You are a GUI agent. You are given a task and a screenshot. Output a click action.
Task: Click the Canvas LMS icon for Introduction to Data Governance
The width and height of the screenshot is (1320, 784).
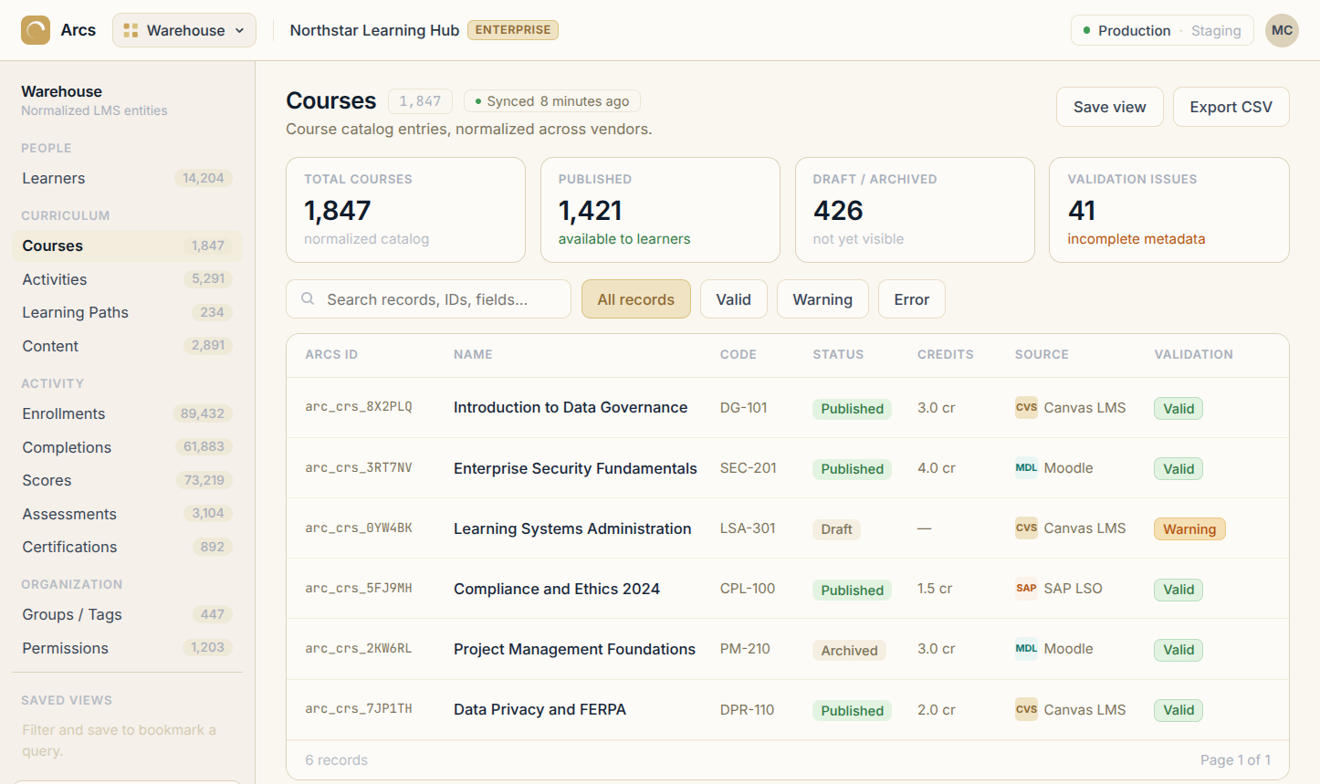[x=1026, y=407]
